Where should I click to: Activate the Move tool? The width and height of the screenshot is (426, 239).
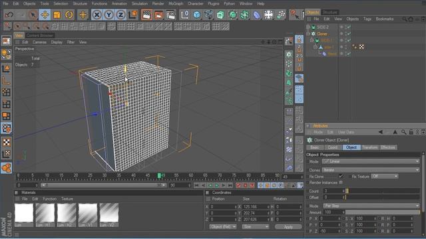[45, 15]
